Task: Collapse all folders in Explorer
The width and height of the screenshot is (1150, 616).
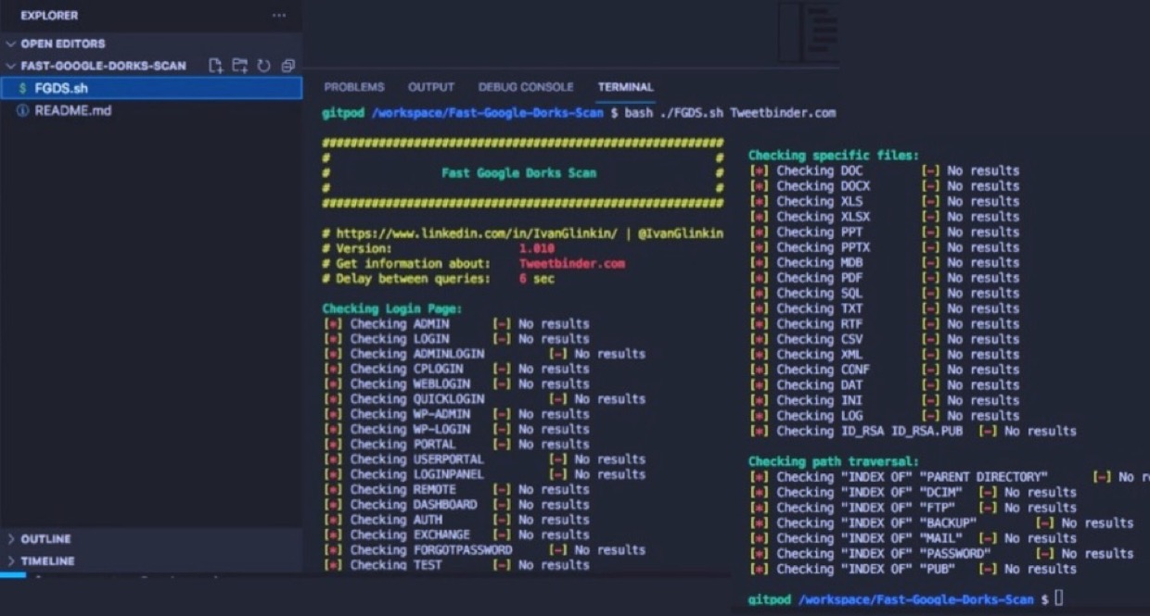Action: pos(287,66)
